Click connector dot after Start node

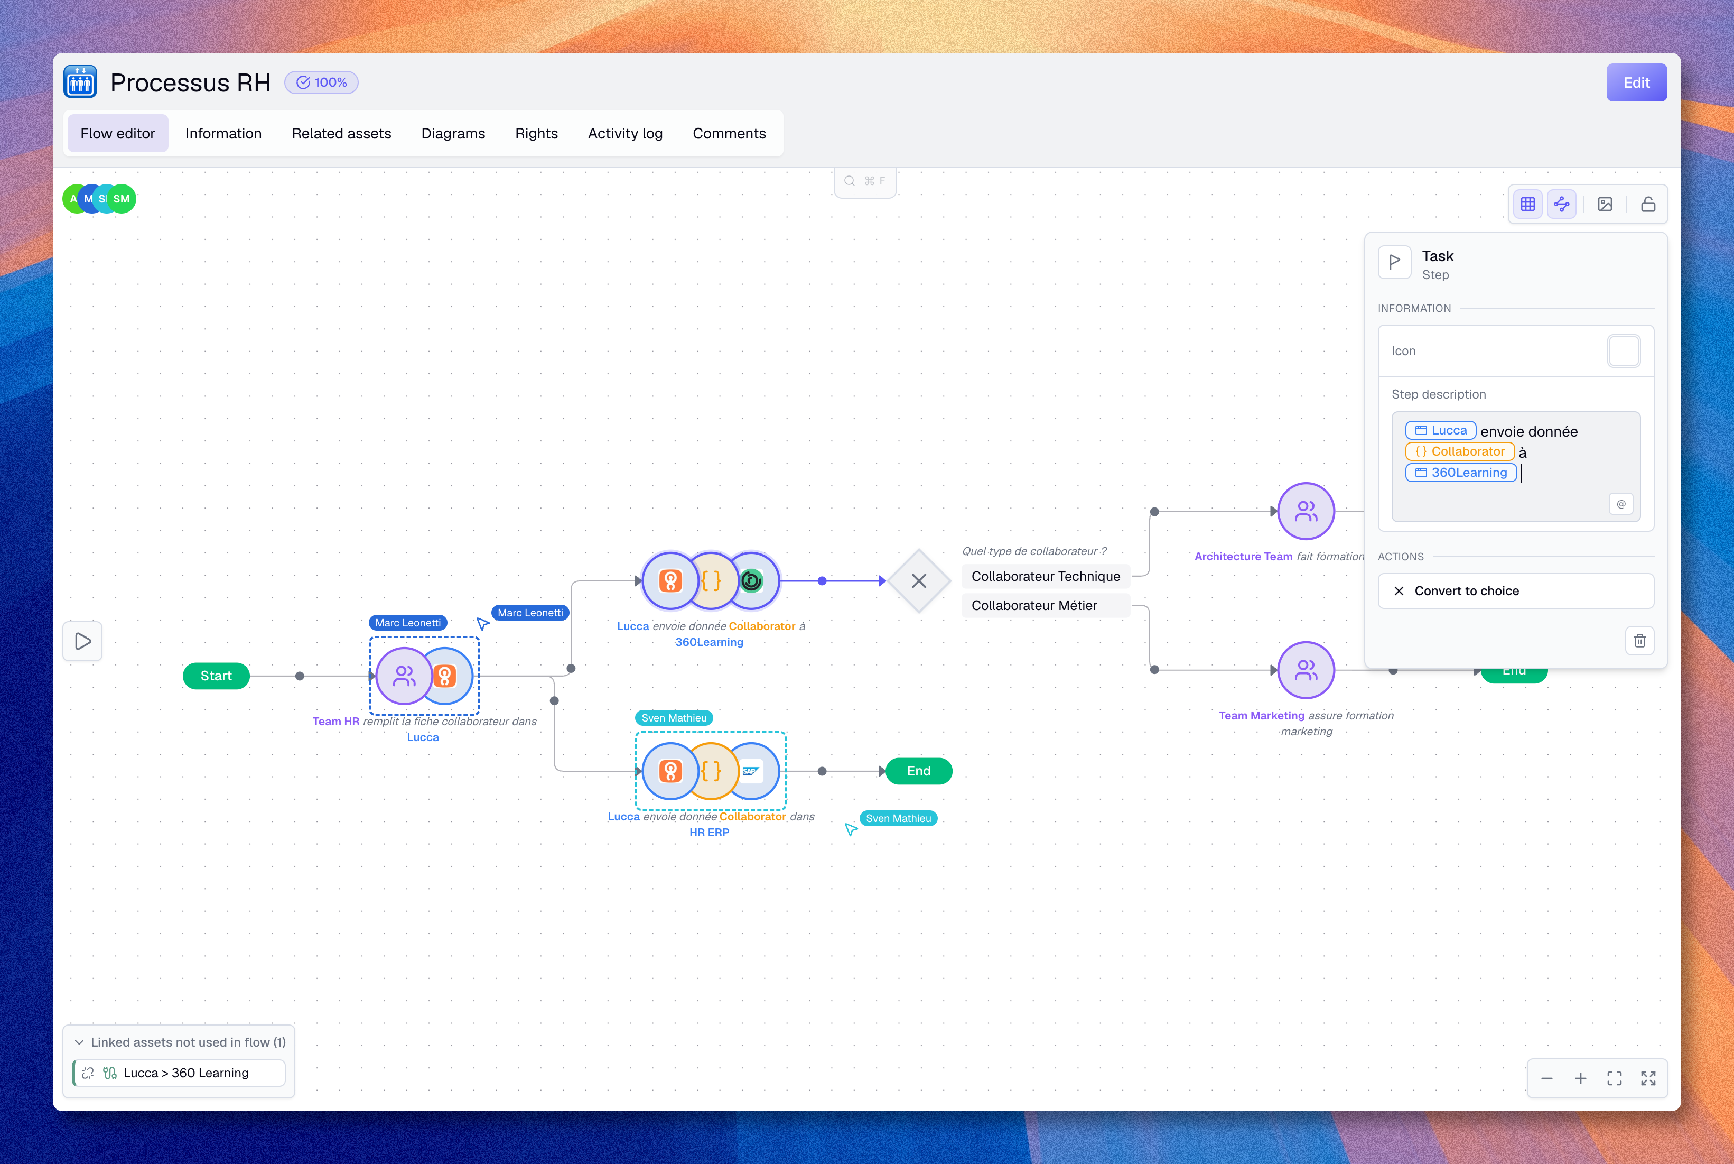pyautogui.click(x=300, y=676)
